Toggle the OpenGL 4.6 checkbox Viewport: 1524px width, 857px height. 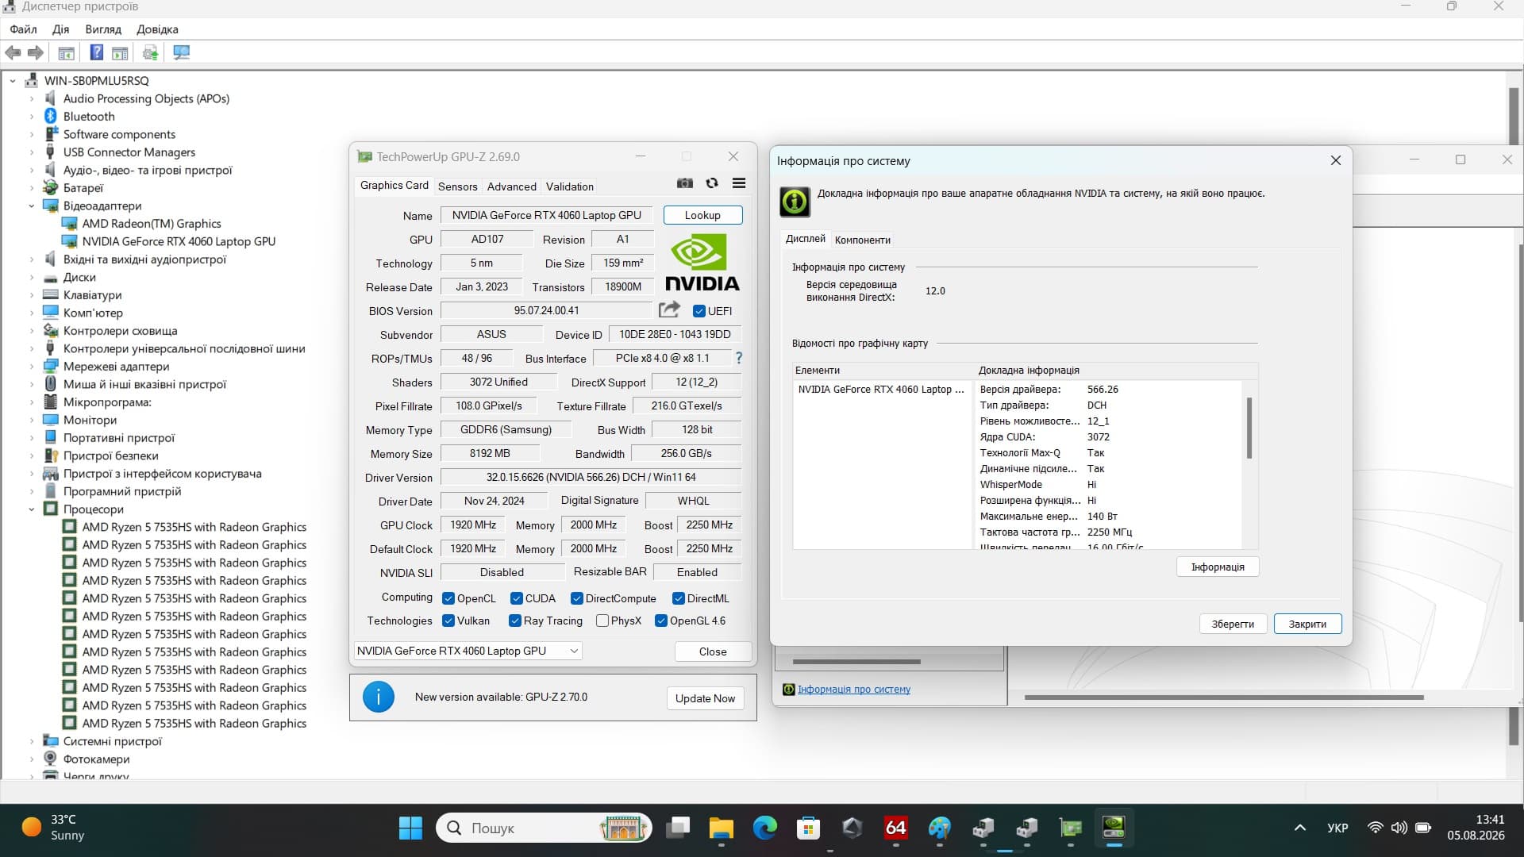point(661,621)
